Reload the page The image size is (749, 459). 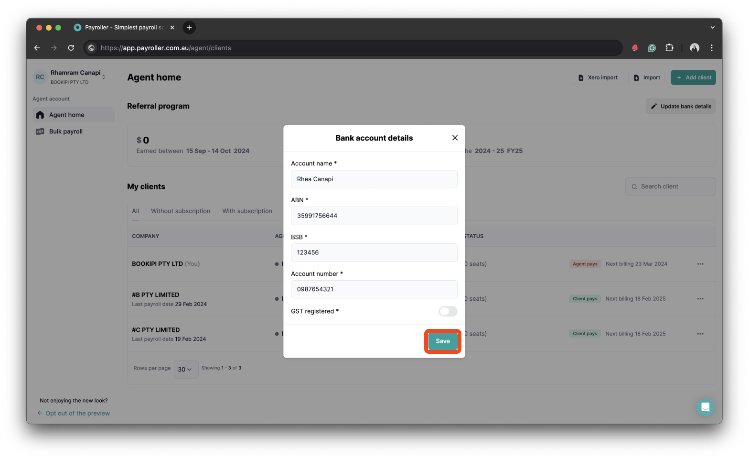pyautogui.click(x=71, y=48)
